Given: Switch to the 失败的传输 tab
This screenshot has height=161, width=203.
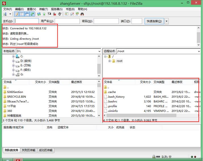Looking at the screenshot, I should [x=29, y=150].
